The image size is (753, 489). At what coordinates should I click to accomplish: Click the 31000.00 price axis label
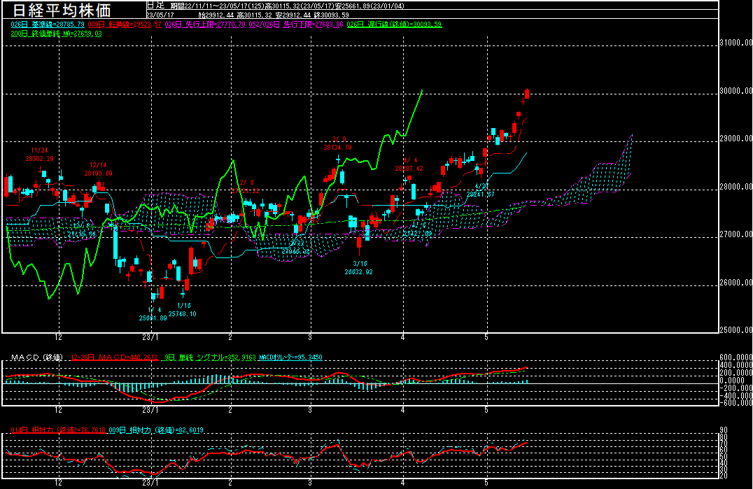[736, 43]
